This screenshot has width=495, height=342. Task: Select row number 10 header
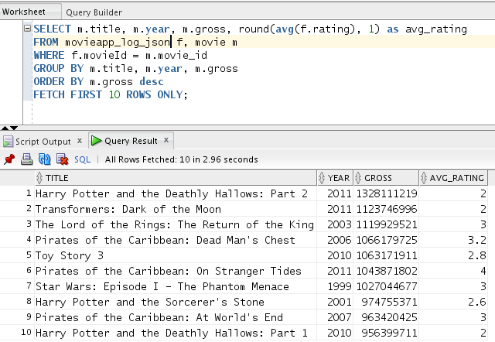coord(17,333)
